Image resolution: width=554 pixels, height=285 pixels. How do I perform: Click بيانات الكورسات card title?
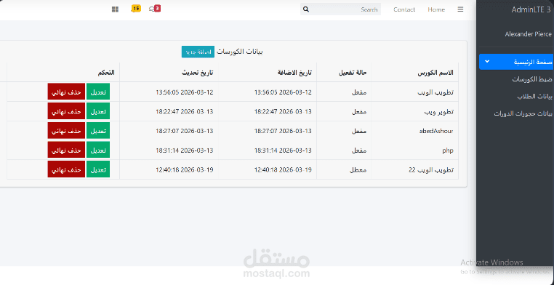(239, 52)
